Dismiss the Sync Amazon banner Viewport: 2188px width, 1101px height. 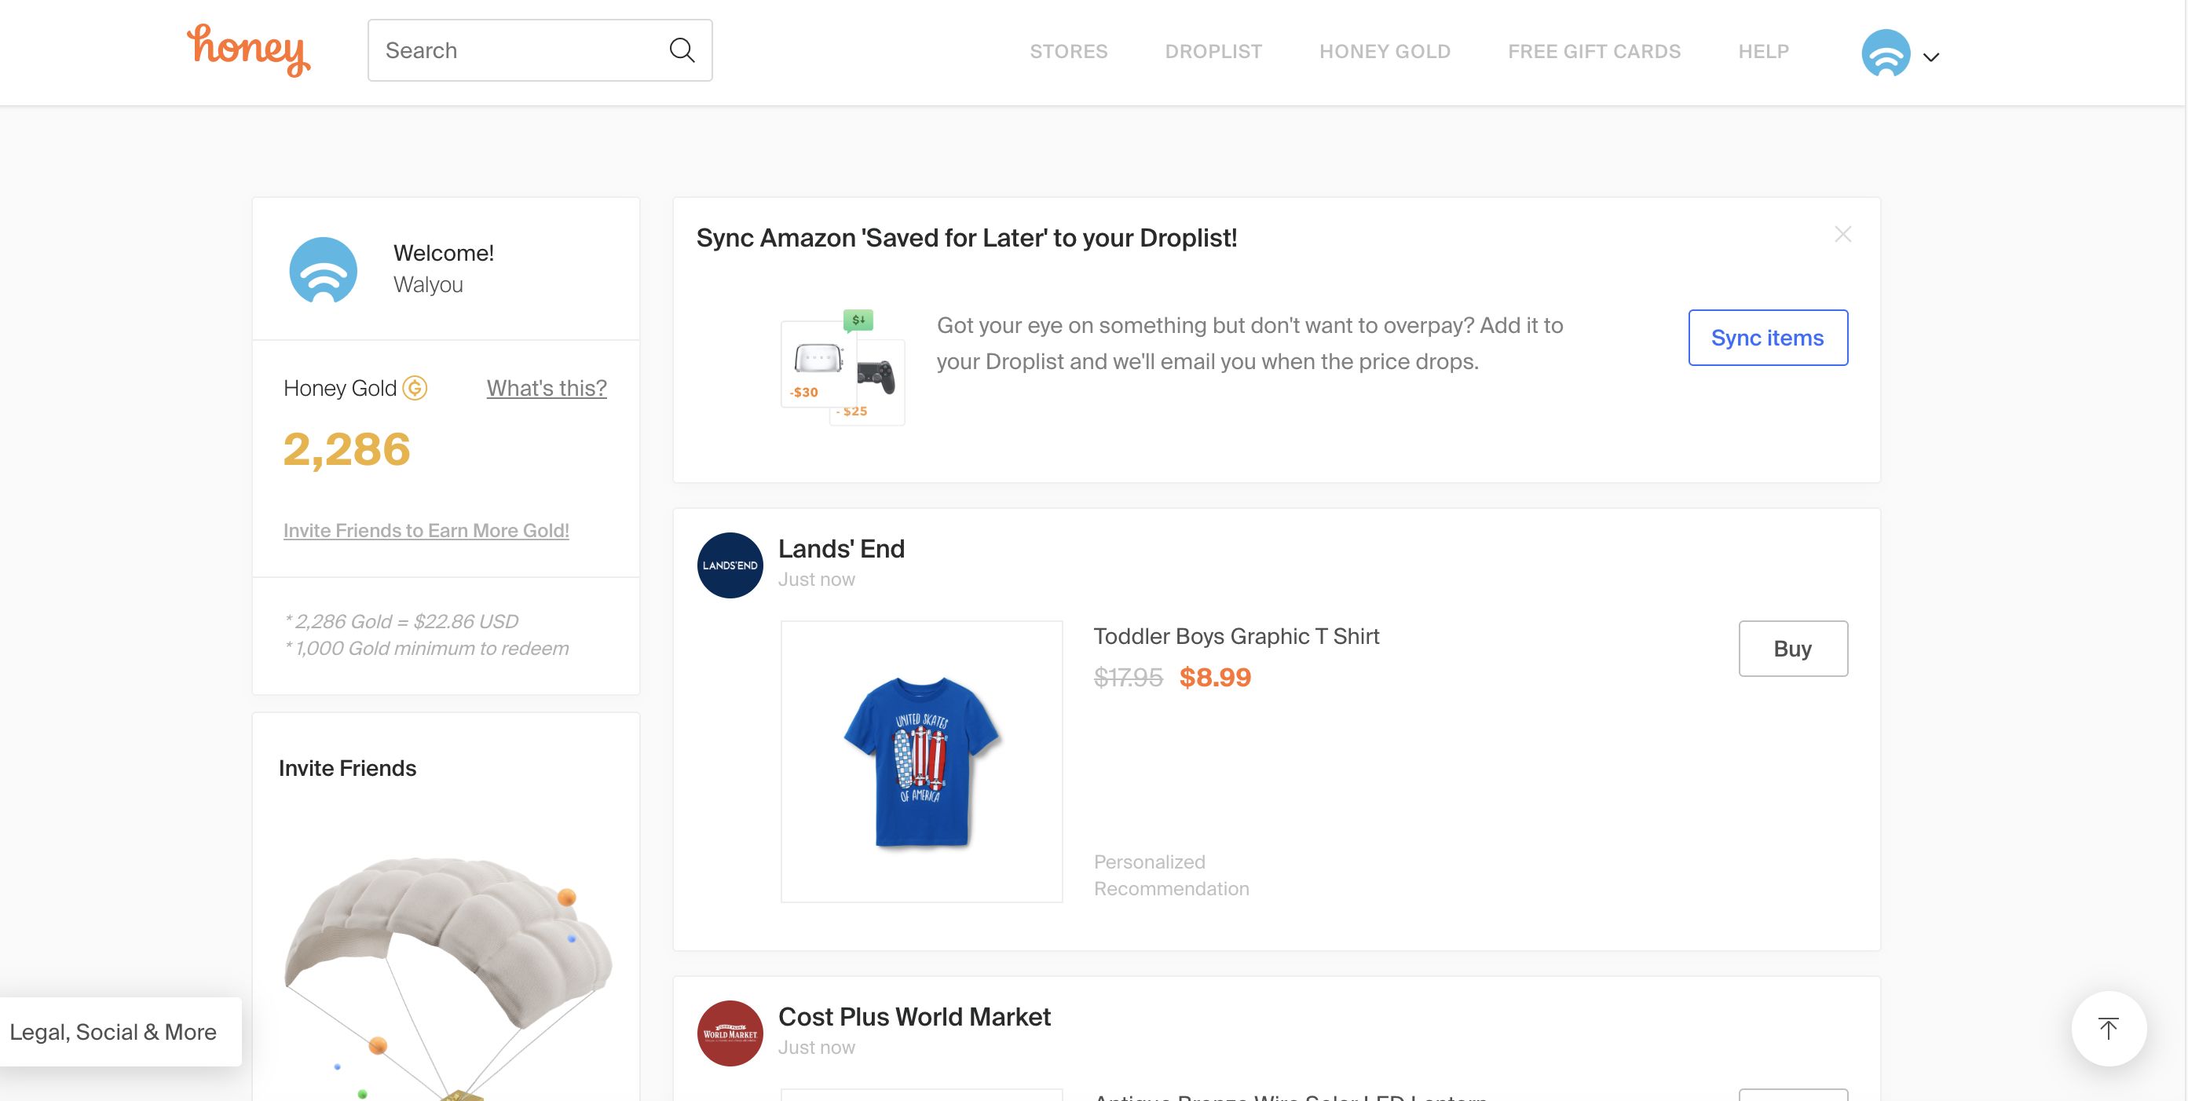click(1842, 233)
